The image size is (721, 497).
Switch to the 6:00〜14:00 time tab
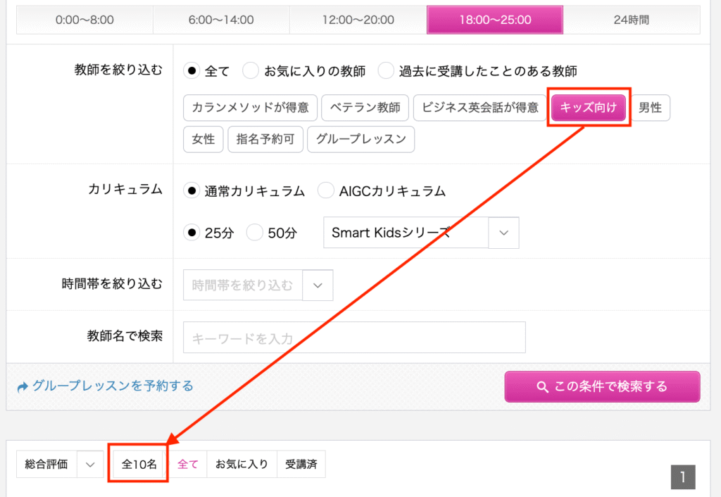(x=221, y=20)
